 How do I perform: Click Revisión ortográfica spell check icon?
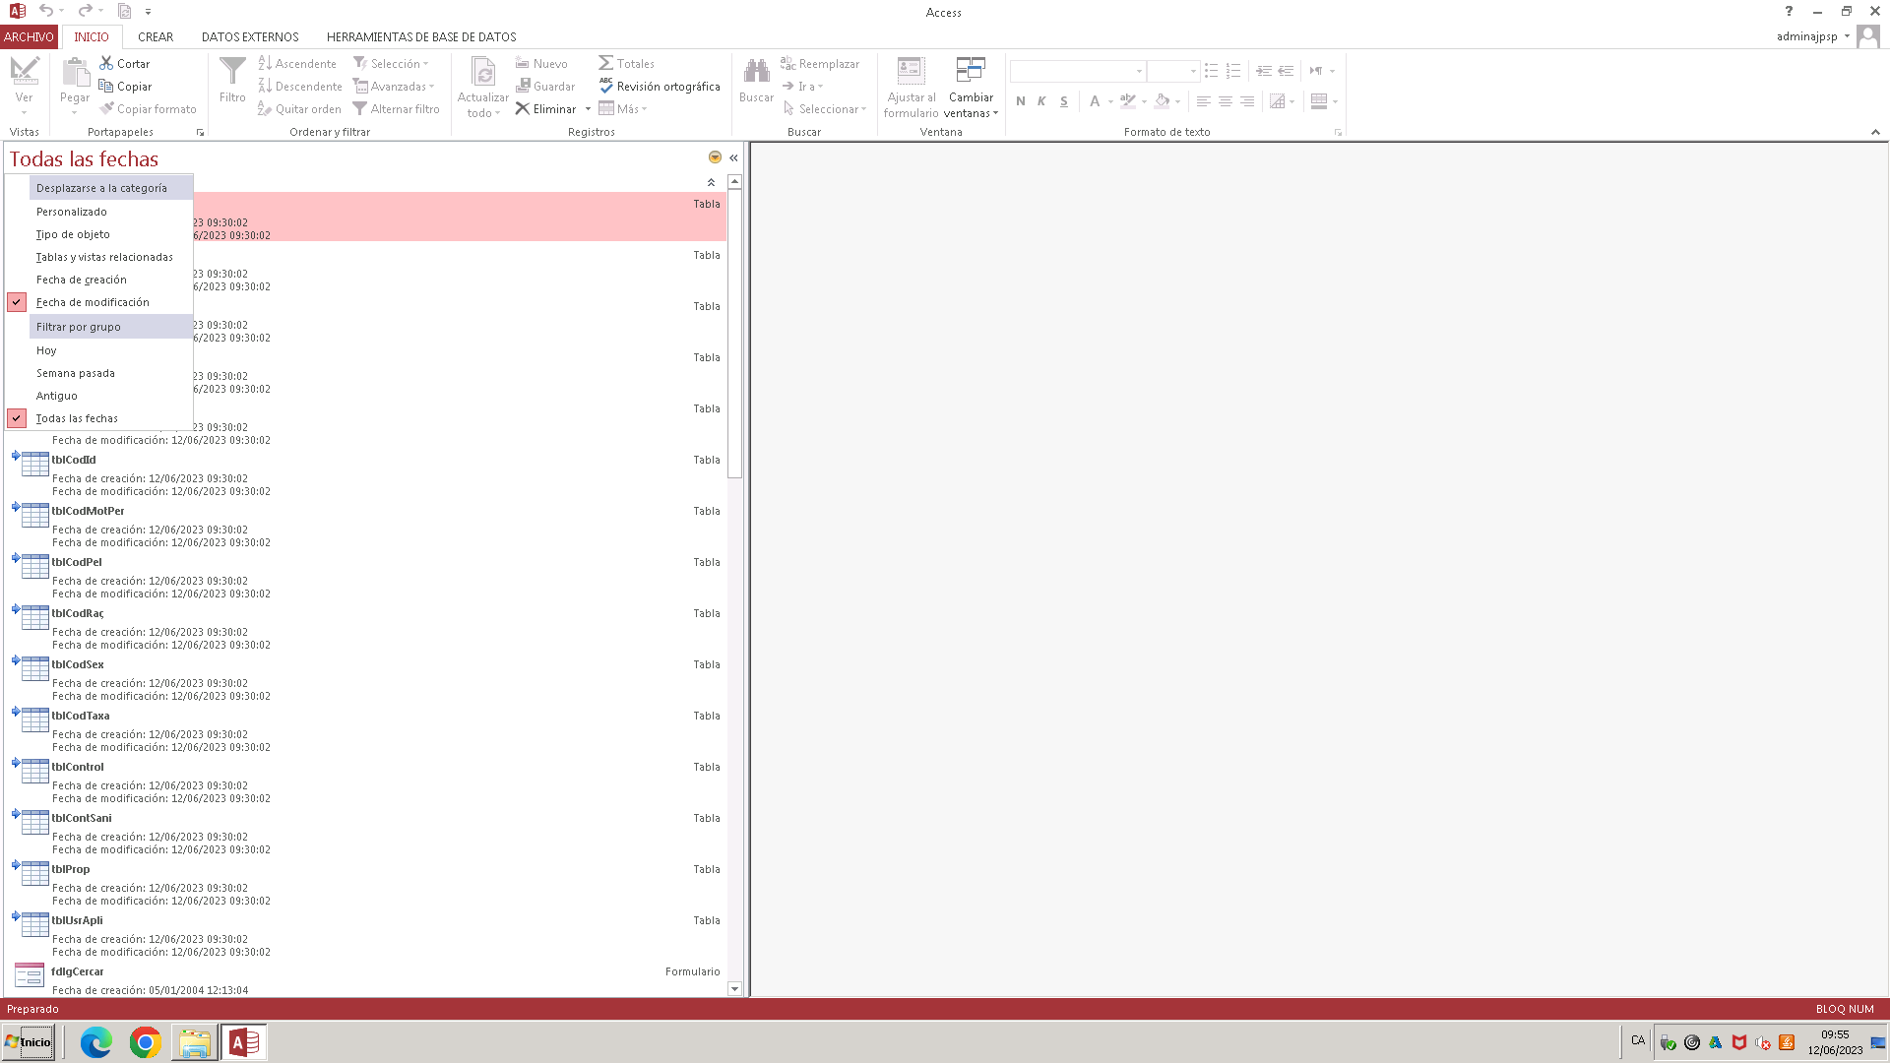[x=606, y=86]
